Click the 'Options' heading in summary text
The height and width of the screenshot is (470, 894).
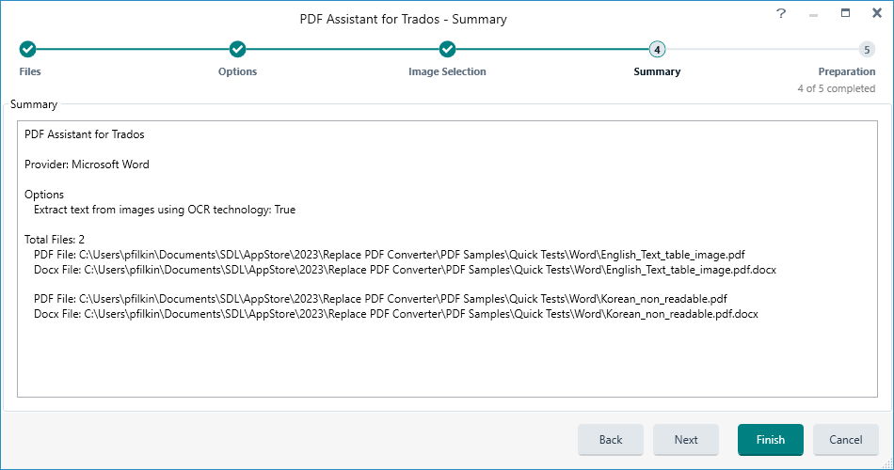44,195
